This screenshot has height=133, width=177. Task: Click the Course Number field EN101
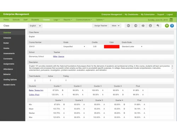coord(44,46)
